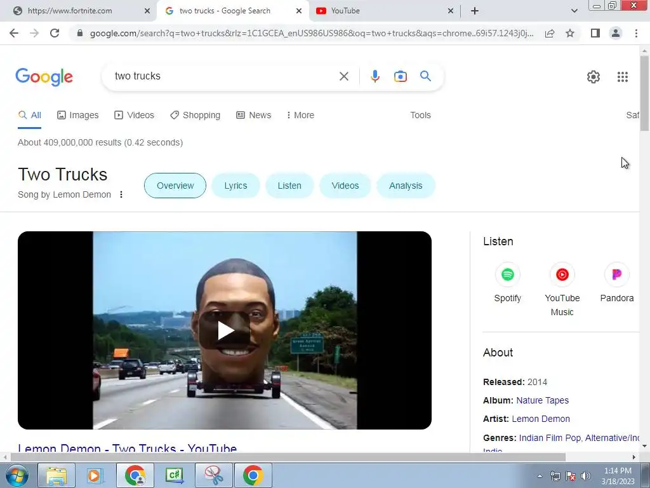Open Google quick settings gear
650x488 pixels.
594,77
